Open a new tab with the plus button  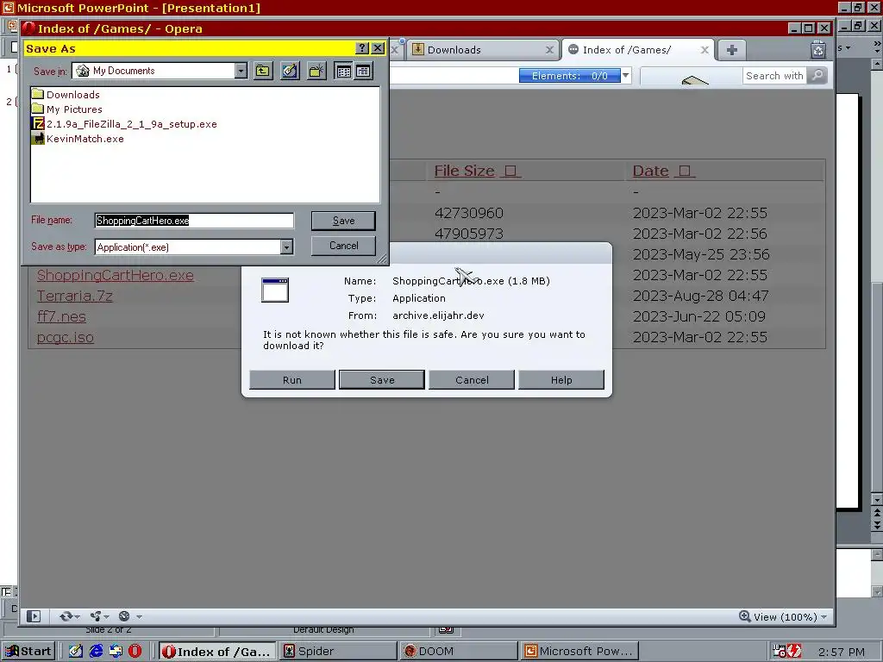pos(731,50)
